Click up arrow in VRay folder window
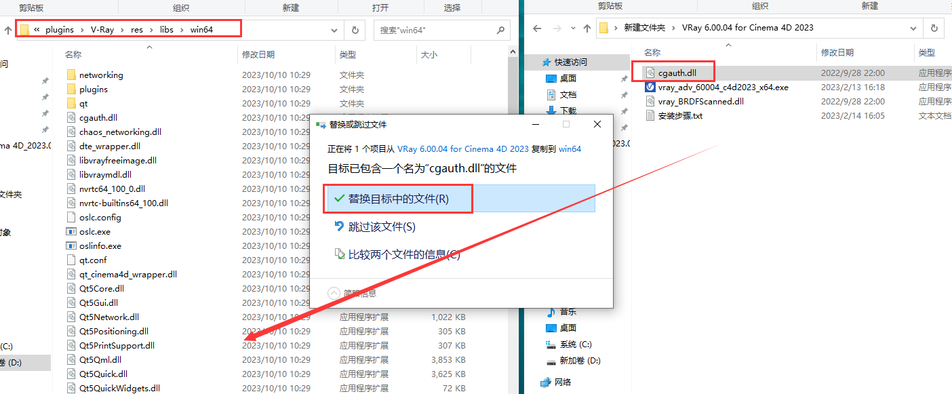The height and width of the screenshot is (394, 952). [586, 28]
